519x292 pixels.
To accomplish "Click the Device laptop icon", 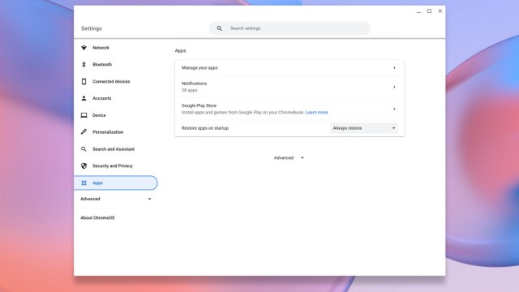I will 84,115.
